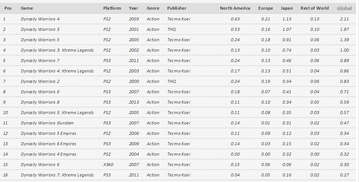Select Dynasty Warriors 7: Xtreme Legends

pyautogui.click(x=57, y=175)
